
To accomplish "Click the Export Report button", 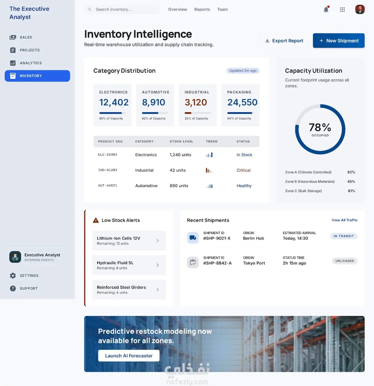I will [x=284, y=41].
